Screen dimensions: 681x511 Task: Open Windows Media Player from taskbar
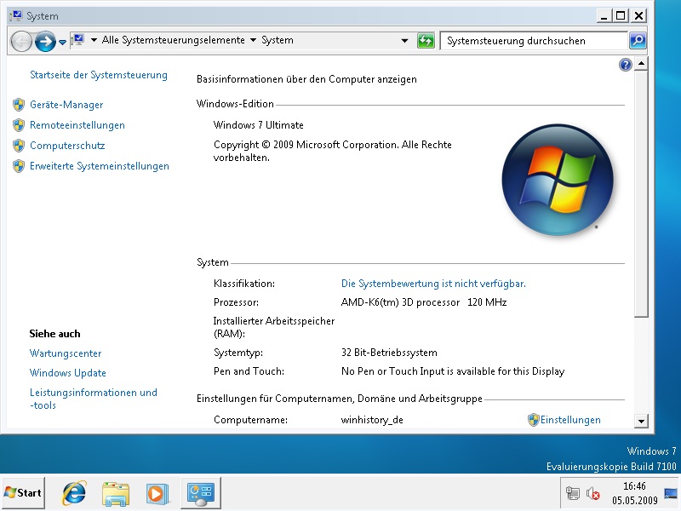(x=156, y=492)
